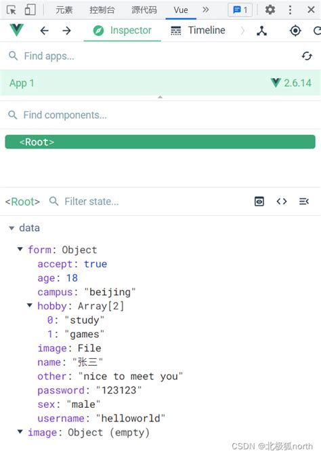This screenshot has height=456, width=321.
Task: Refresh the apps list icon
Action: (x=307, y=56)
